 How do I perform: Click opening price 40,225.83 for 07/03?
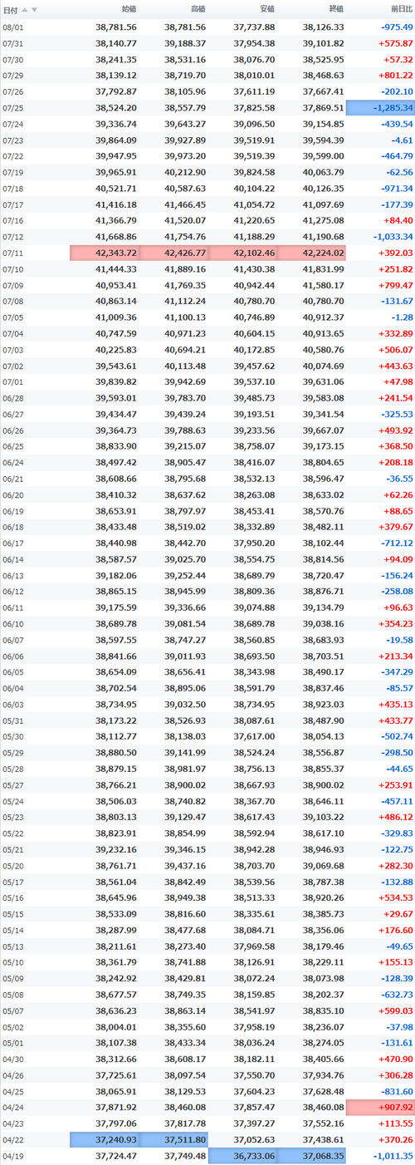(x=116, y=351)
